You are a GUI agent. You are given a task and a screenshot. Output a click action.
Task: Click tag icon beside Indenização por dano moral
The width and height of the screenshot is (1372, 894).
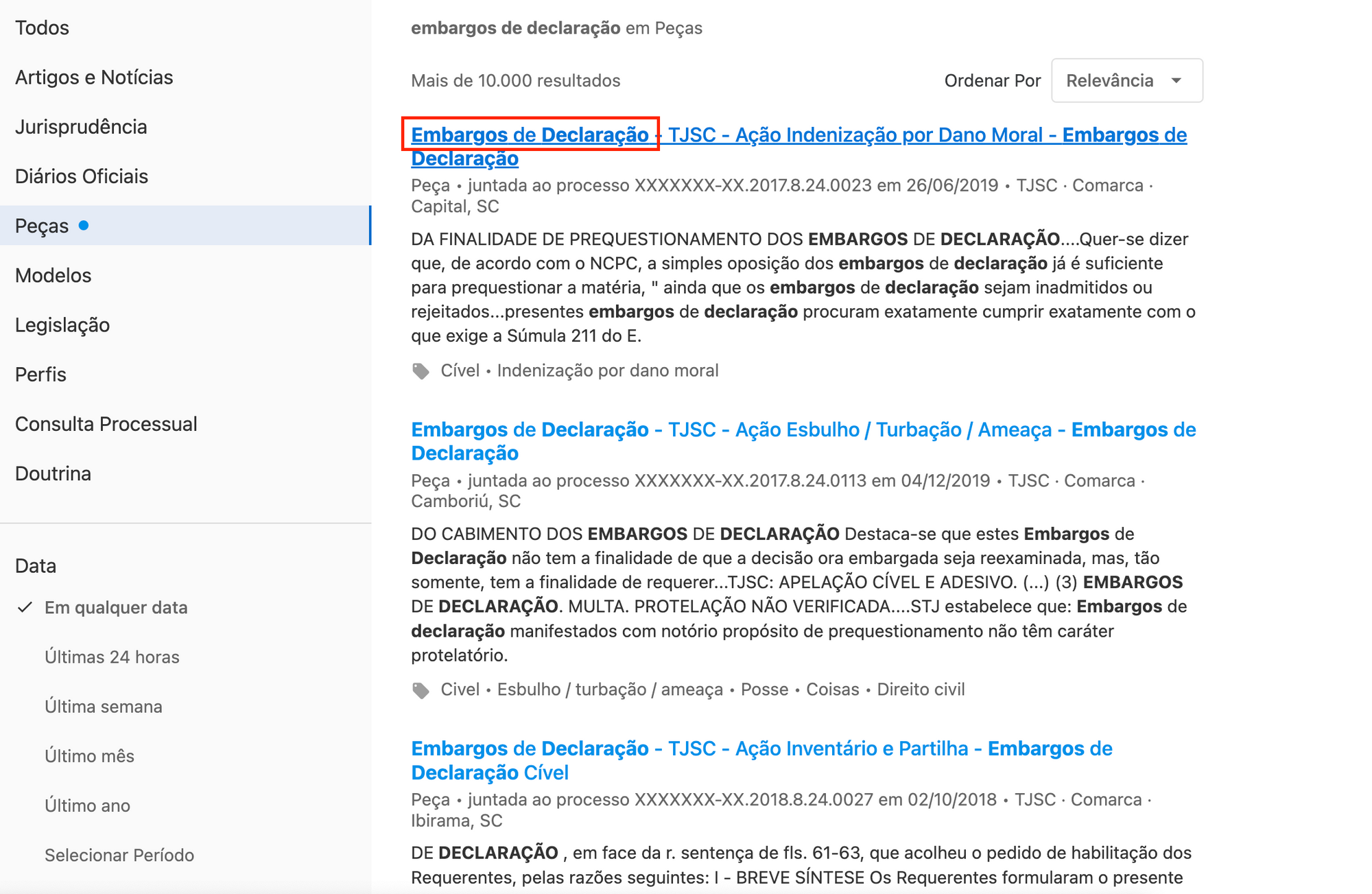421,371
